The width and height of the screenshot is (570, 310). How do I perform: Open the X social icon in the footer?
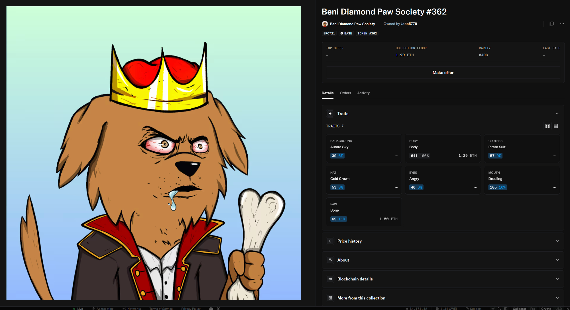tap(218, 309)
